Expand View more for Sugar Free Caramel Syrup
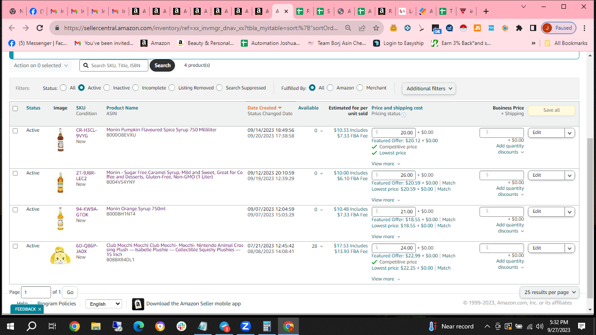596x335 pixels. (x=386, y=200)
